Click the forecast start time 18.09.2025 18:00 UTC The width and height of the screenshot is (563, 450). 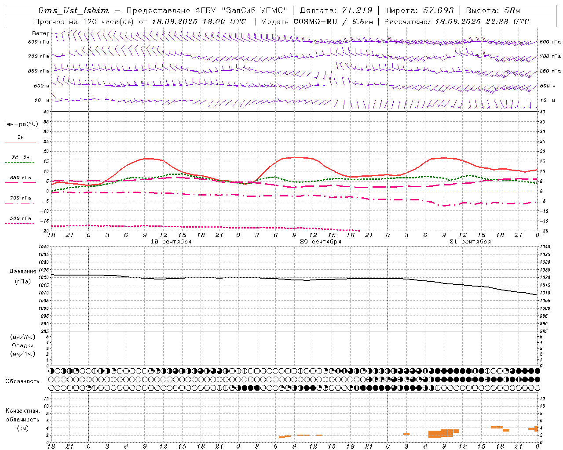199,22
